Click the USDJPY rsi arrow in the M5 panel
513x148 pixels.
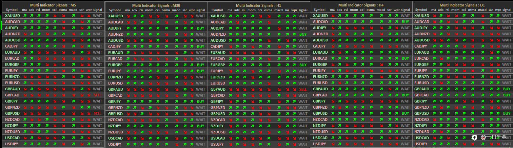[39, 144]
